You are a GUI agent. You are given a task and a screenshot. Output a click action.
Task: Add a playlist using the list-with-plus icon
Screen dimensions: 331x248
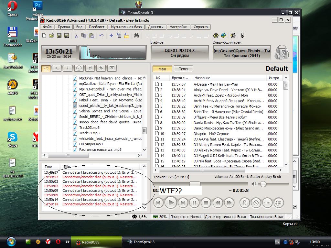119,36
